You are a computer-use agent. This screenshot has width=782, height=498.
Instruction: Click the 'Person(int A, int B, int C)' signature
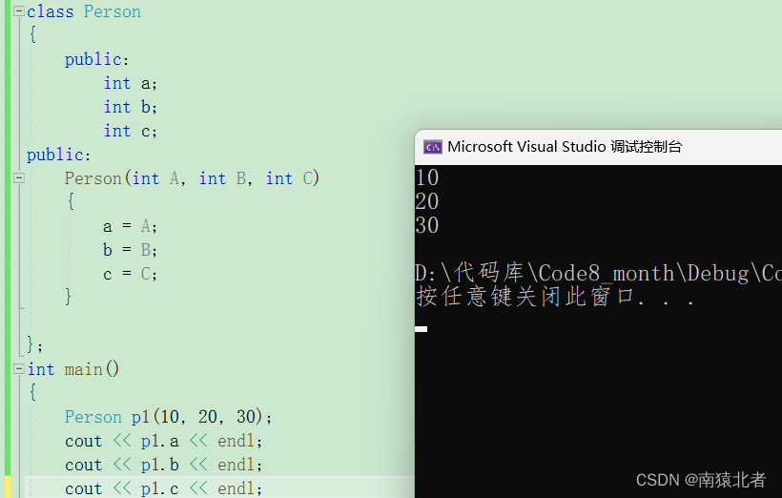pos(192,178)
